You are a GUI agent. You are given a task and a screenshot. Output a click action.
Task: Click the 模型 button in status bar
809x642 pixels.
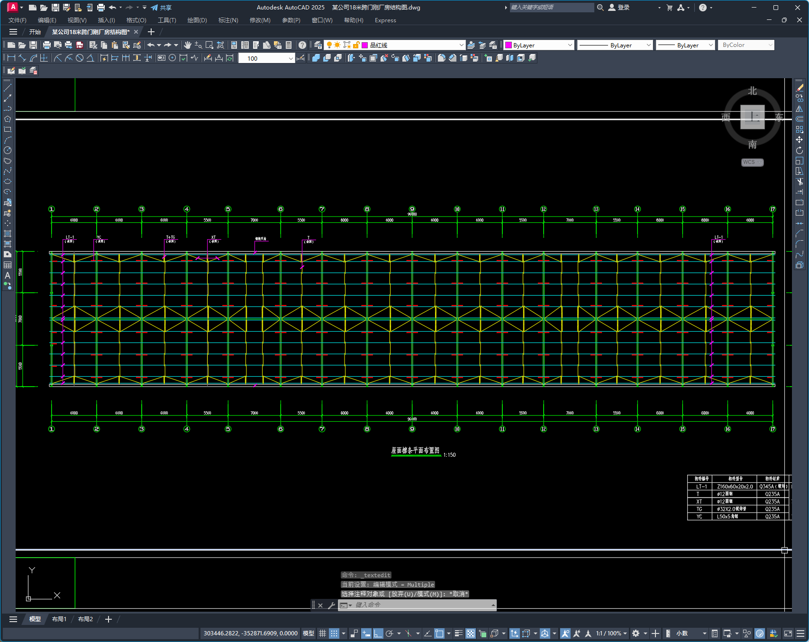coord(309,633)
